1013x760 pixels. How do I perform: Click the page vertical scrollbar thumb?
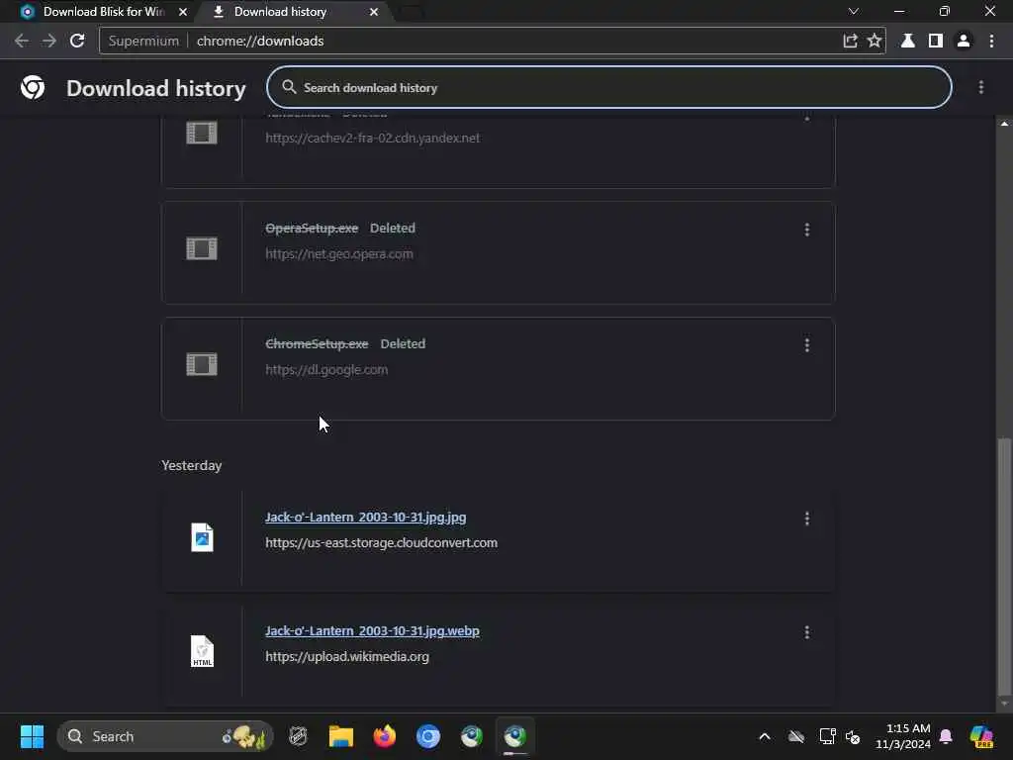[x=1004, y=565]
